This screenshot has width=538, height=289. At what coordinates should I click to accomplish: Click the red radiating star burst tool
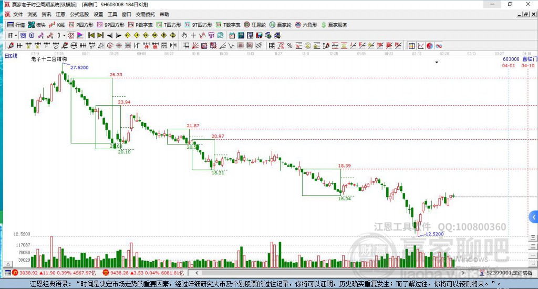coord(119,46)
